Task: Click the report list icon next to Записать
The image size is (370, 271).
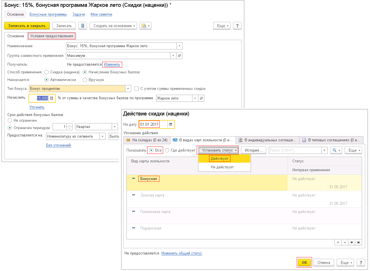Action: click(x=82, y=26)
